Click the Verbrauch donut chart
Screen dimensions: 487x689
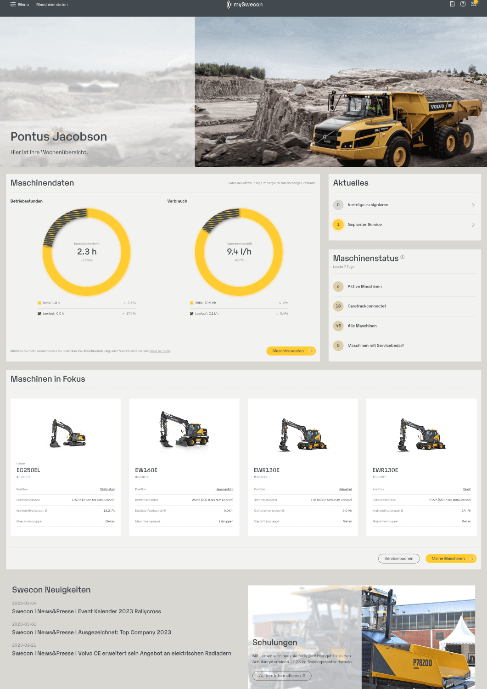239,252
